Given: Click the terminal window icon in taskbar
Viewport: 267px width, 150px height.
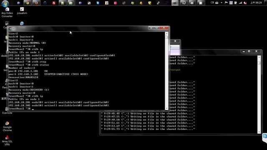Looking at the screenshot, I should click(175, 3).
